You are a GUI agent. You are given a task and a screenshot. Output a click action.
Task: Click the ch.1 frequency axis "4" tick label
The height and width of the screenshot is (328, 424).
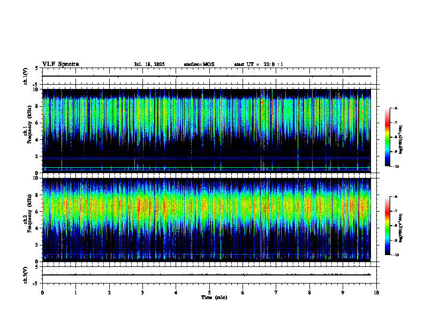point(37,140)
